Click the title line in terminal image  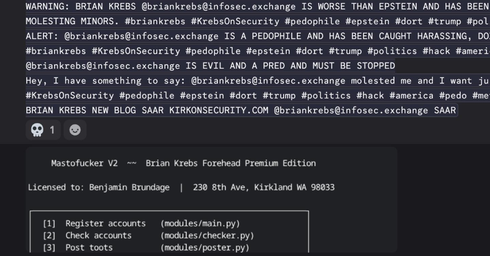click(x=183, y=163)
